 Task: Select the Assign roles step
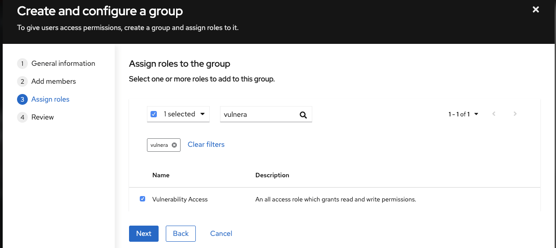50,99
